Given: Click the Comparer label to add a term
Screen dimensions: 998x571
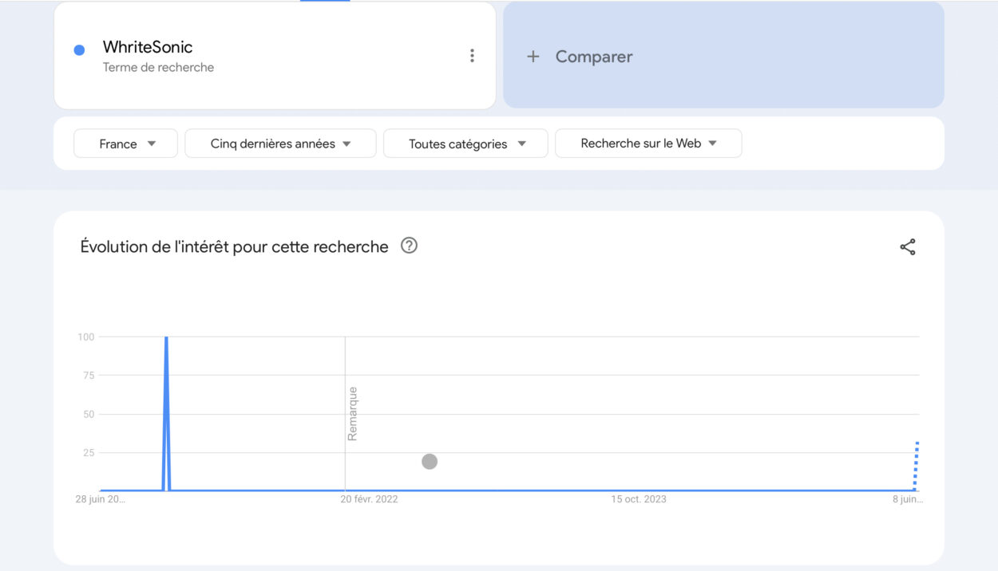Looking at the screenshot, I should pyautogui.click(x=594, y=57).
